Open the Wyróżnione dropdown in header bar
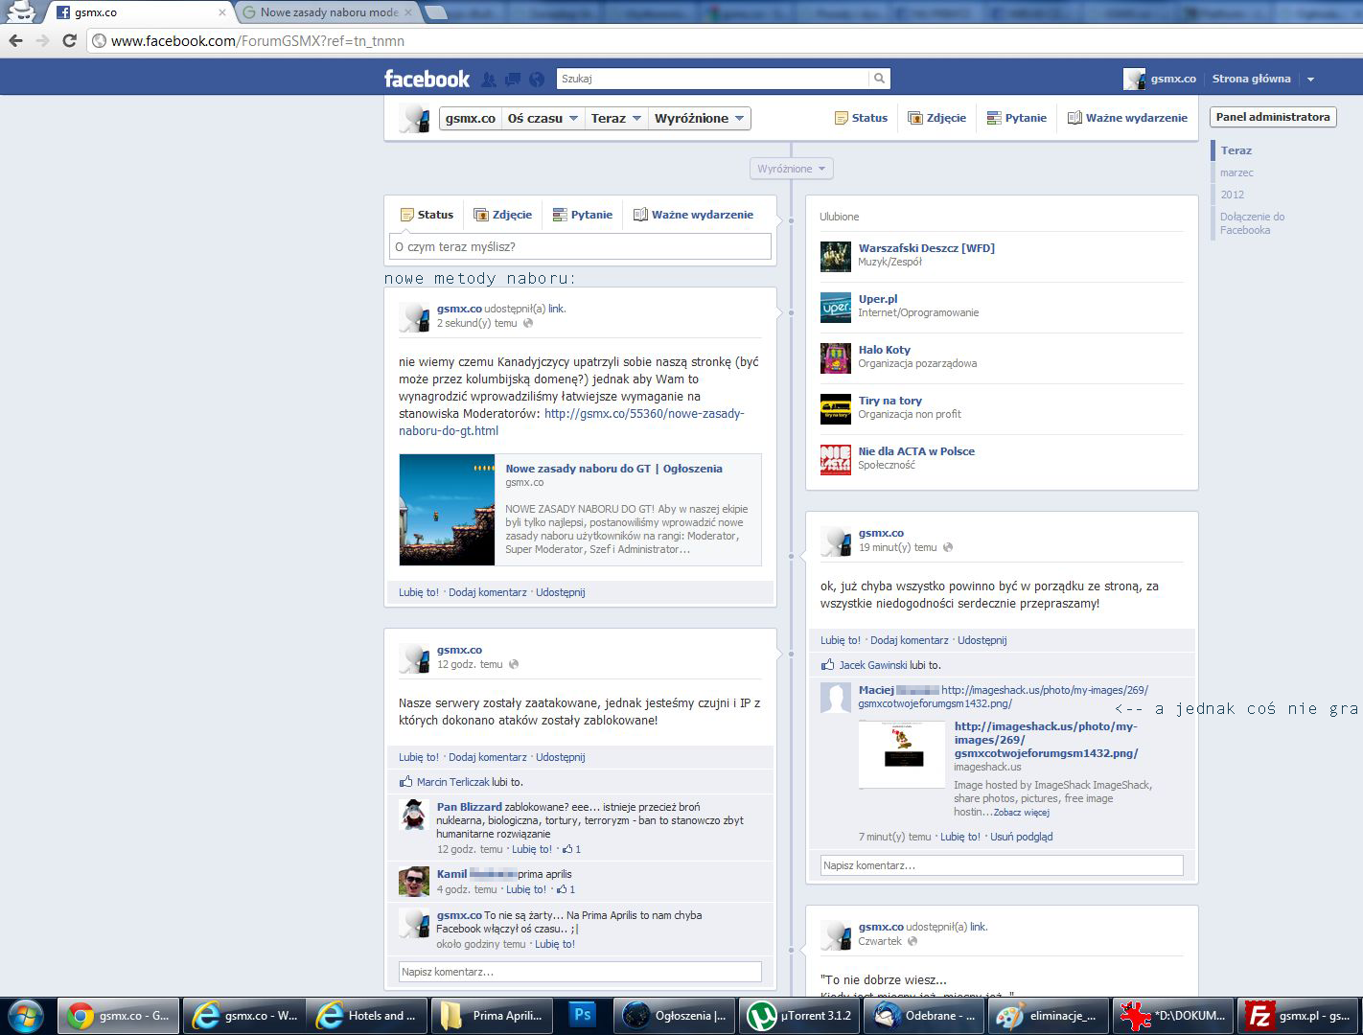1363x1035 pixels. [x=699, y=118]
